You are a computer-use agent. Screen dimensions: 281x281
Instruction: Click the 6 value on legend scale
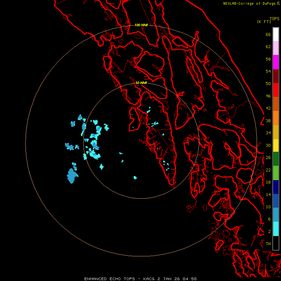point(269,219)
